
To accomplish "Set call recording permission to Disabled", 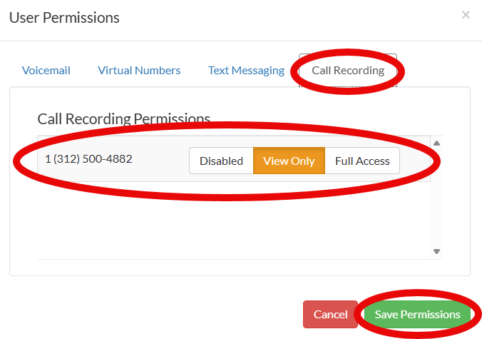I will point(221,161).
